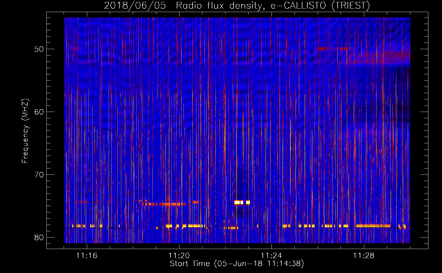Click the red horizontal band near 75 MHz
Screen dimensions: 442x273
click(164, 204)
